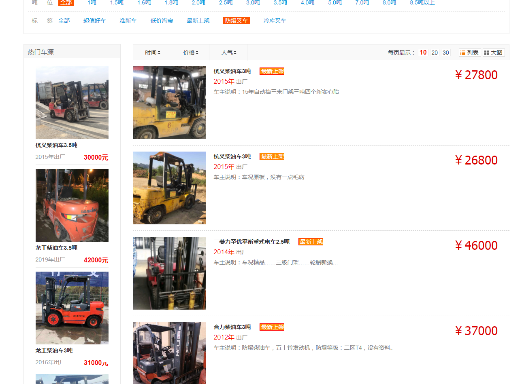Open 杭叉柴油车3吨 title priced 27800

click(x=232, y=71)
